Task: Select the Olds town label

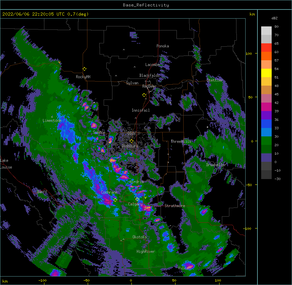Action: (x=131, y=133)
